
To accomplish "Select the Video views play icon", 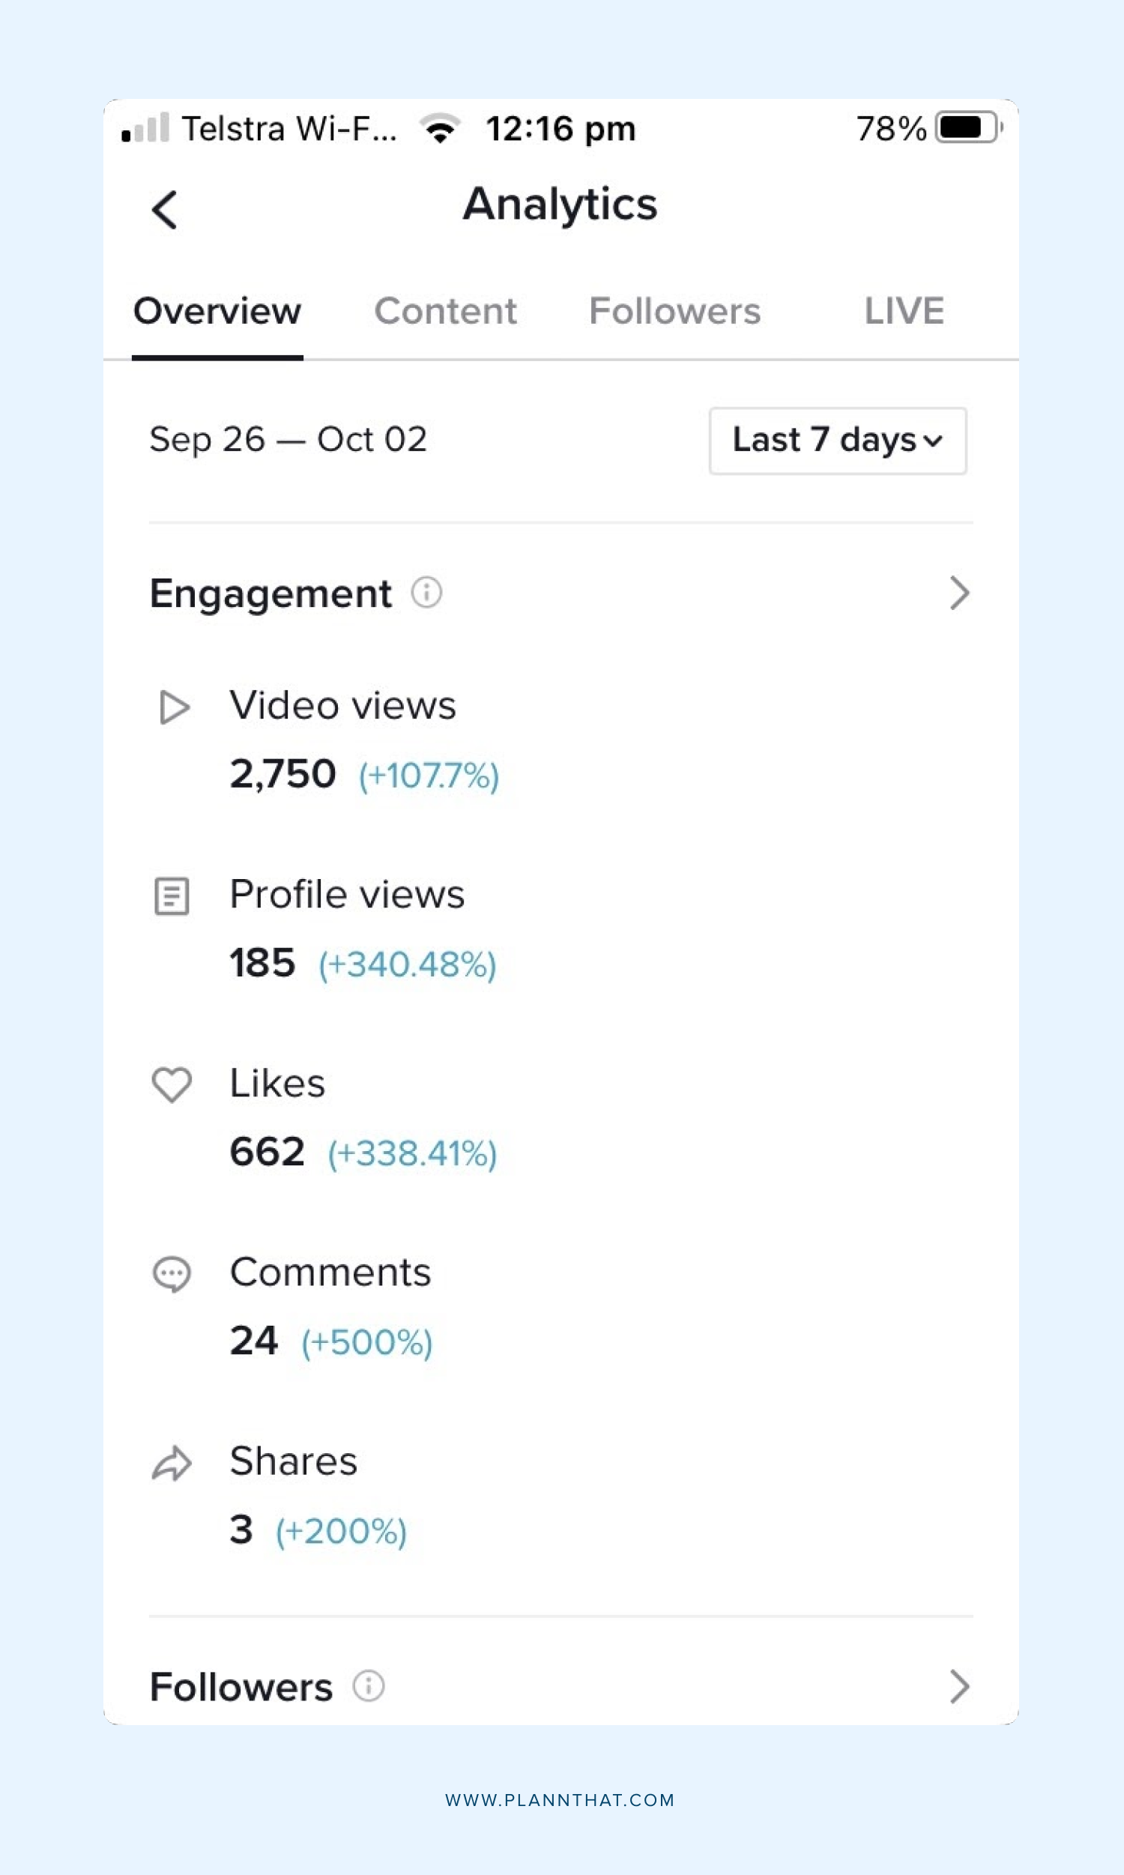I will click(x=173, y=708).
